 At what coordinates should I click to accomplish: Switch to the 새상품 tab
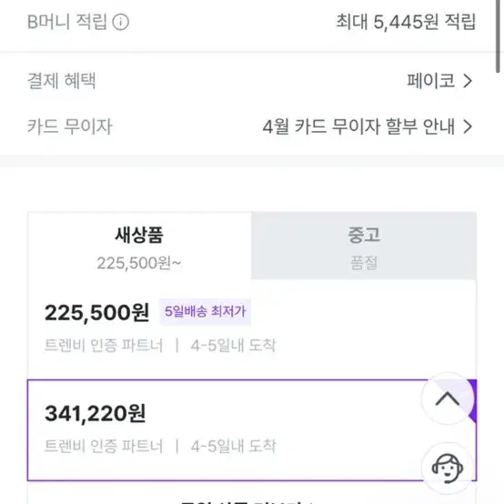[x=139, y=247]
